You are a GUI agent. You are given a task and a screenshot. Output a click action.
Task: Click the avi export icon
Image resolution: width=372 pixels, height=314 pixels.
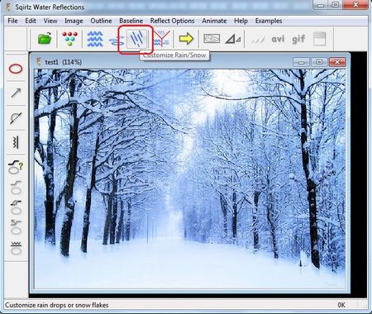click(278, 39)
